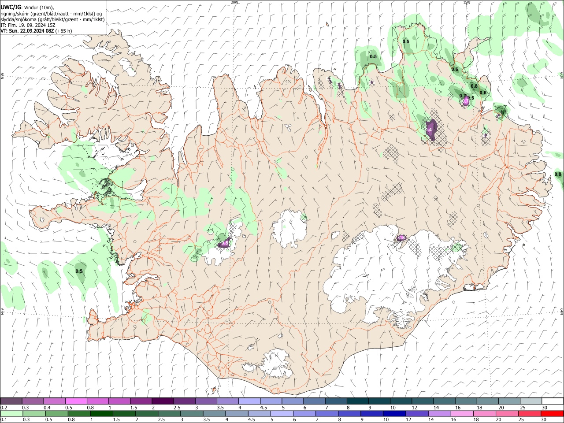
Task: Click the crimson swatch labeled 25 in the rain scale
Action: pos(530,413)
